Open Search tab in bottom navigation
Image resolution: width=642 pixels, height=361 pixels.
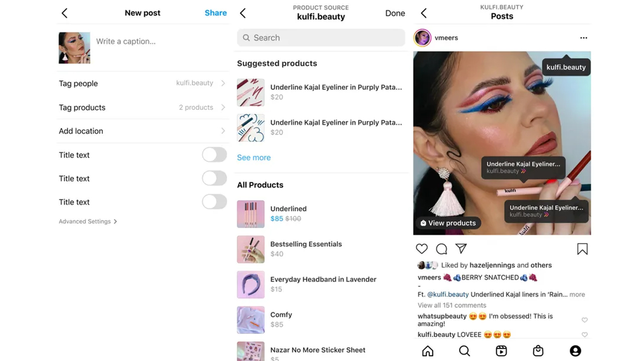pos(464,351)
